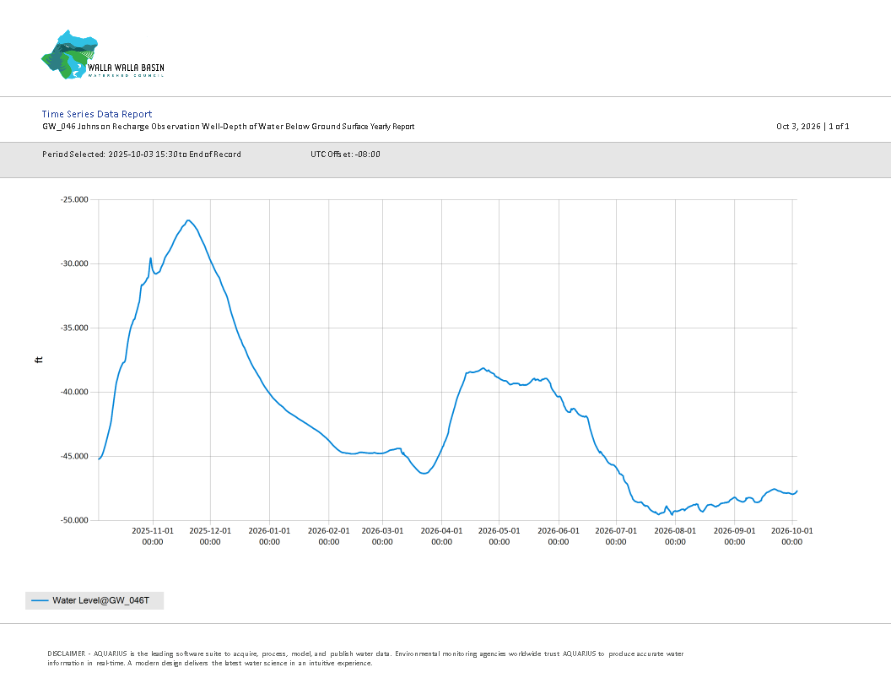Click the spring peak of curve near 2026-05-01
The height and width of the screenshot is (689, 891).
click(483, 368)
